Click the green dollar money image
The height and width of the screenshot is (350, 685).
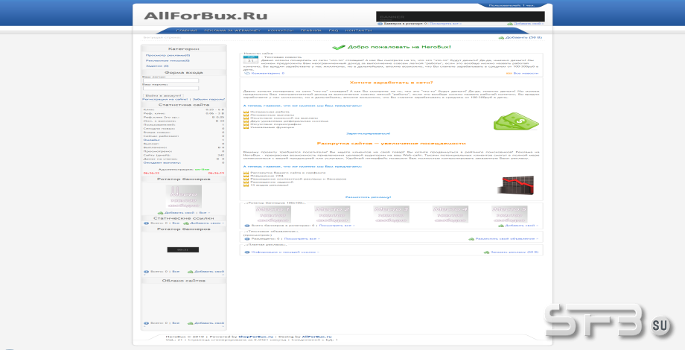516,121
